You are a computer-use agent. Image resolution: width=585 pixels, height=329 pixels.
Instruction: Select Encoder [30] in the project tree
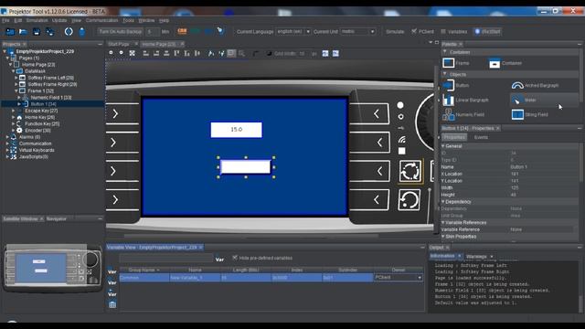point(37,131)
